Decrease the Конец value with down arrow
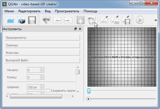This screenshot has height=109, width=160. point(42,78)
